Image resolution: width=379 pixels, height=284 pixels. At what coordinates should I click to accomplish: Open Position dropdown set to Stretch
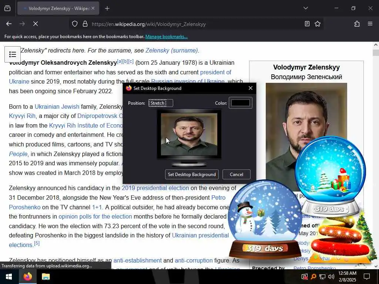point(161,103)
